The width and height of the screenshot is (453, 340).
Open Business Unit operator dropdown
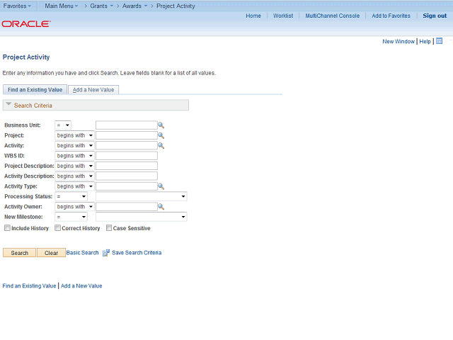pos(63,125)
